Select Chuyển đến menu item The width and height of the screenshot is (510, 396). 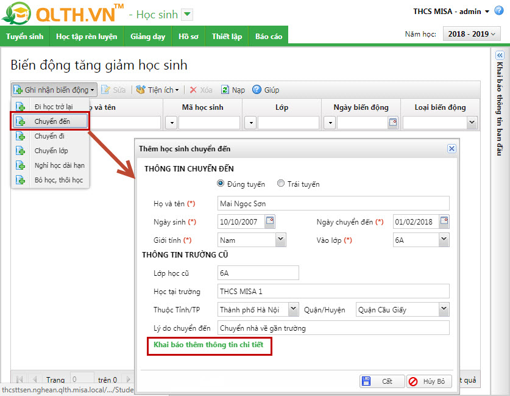coord(50,121)
